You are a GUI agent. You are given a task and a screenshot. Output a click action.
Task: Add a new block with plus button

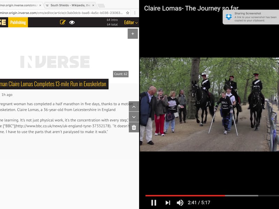coord(133,33)
